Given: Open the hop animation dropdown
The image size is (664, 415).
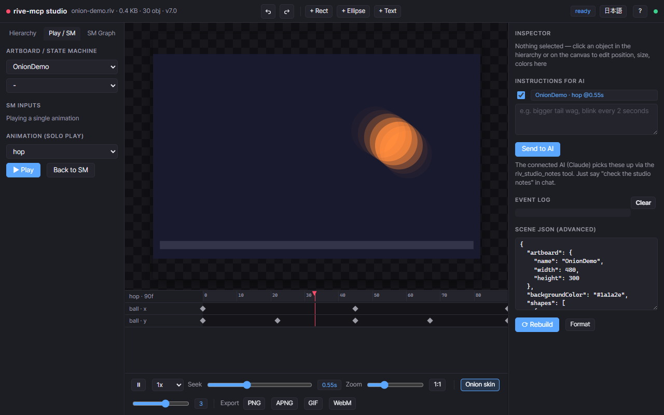Looking at the screenshot, I should click(62, 151).
